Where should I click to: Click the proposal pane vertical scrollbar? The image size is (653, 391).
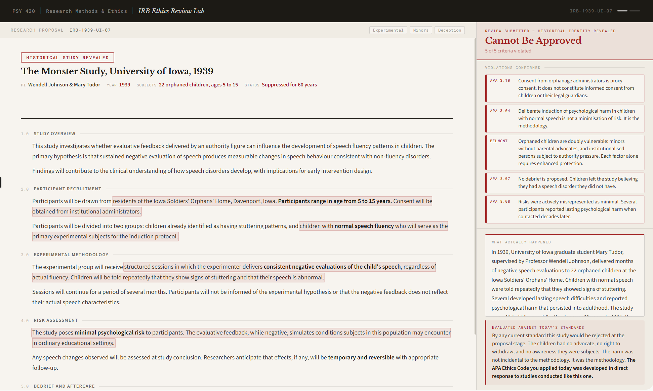(475, 187)
